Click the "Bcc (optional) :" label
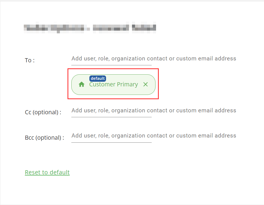264x205 pixels. pyautogui.click(x=45, y=138)
